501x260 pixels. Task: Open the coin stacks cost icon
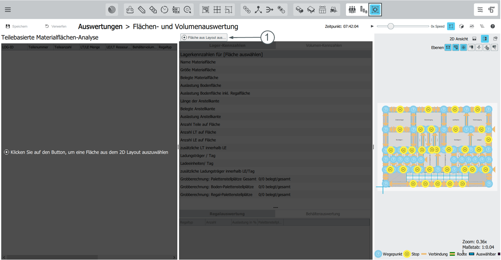coord(364,10)
